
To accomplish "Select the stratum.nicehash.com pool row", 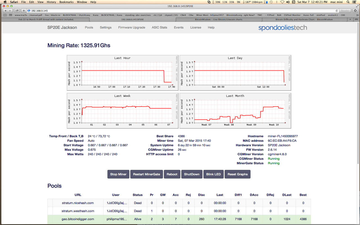I will (x=179, y=203).
